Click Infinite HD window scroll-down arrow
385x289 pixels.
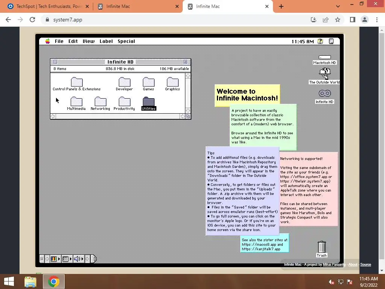coord(188,111)
